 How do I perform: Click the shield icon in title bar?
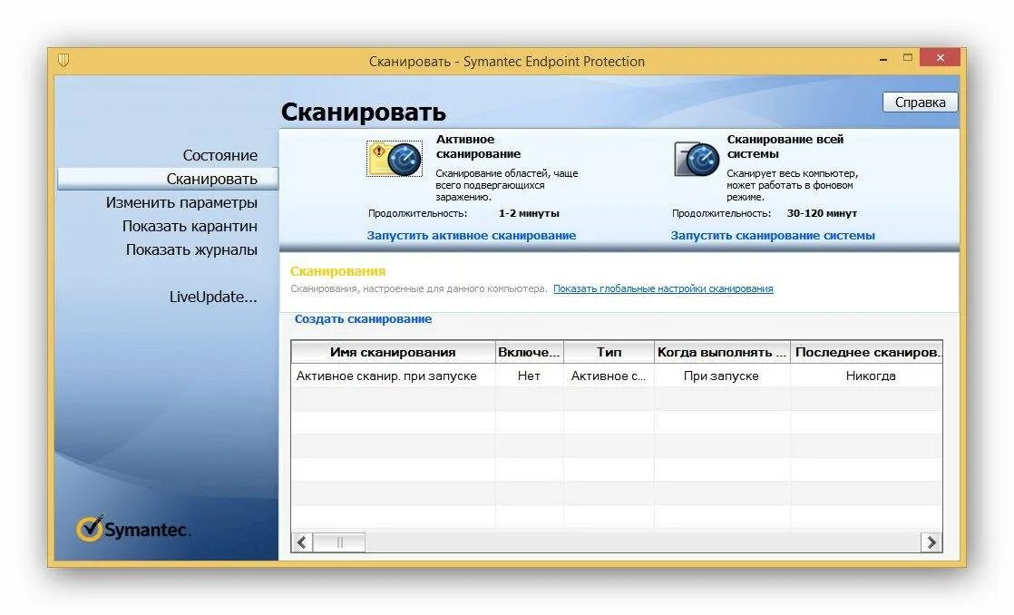[63, 61]
